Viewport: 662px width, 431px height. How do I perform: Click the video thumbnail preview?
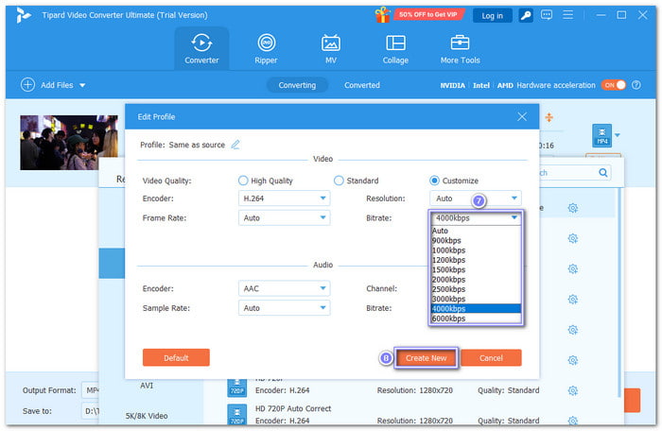69,143
